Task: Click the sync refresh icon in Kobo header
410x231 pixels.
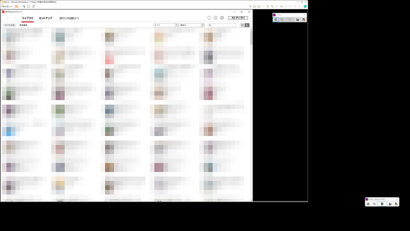Action: 209,18
